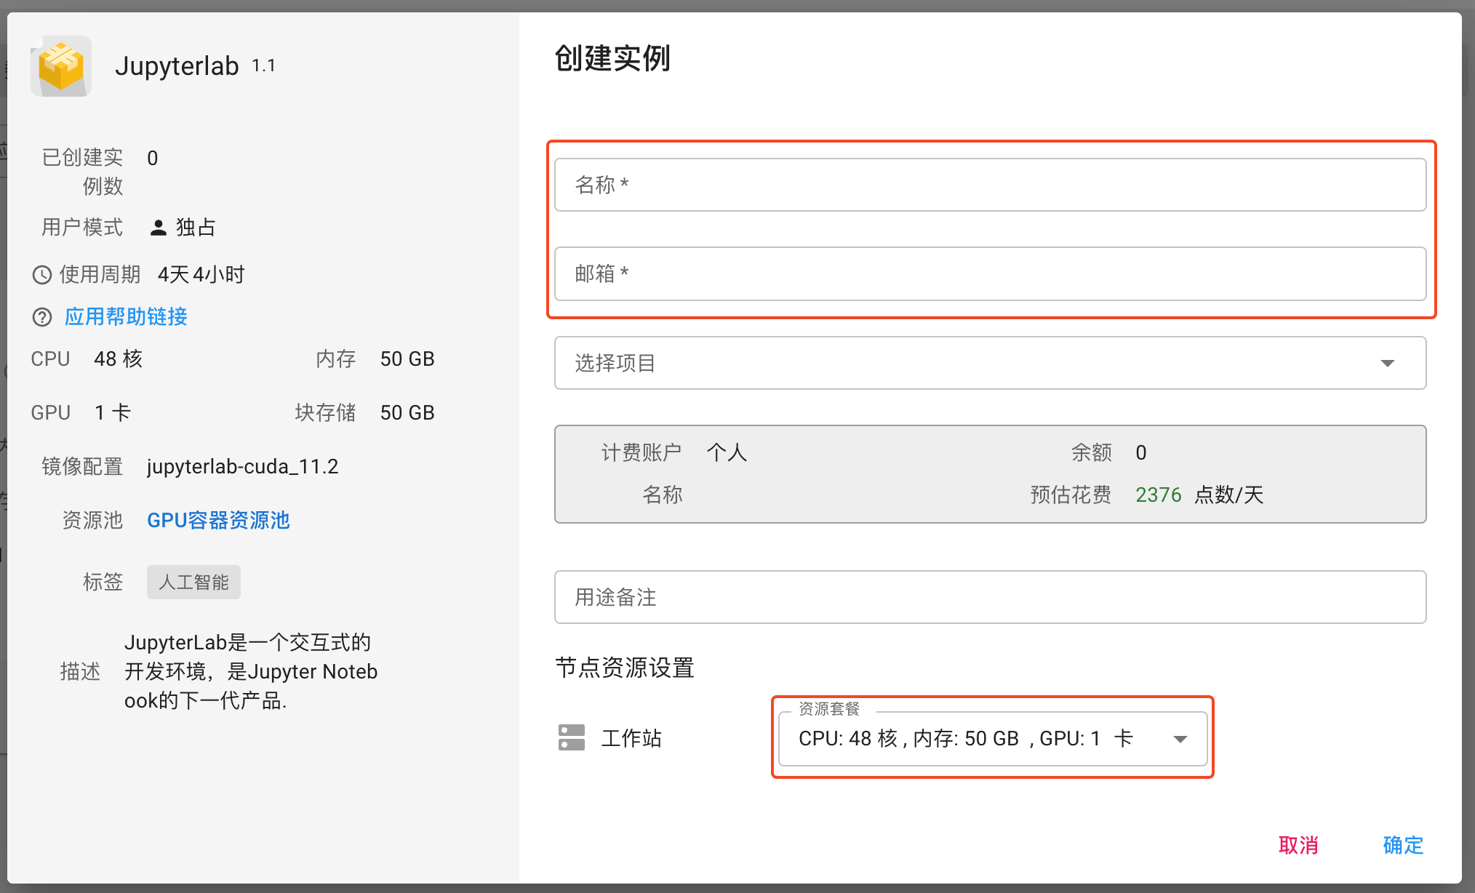Click the 取消 button
The width and height of the screenshot is (1475, 893).
point(1298,845)
